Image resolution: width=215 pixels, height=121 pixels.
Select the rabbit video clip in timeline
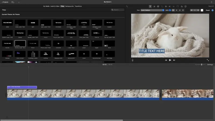[83, 95]
